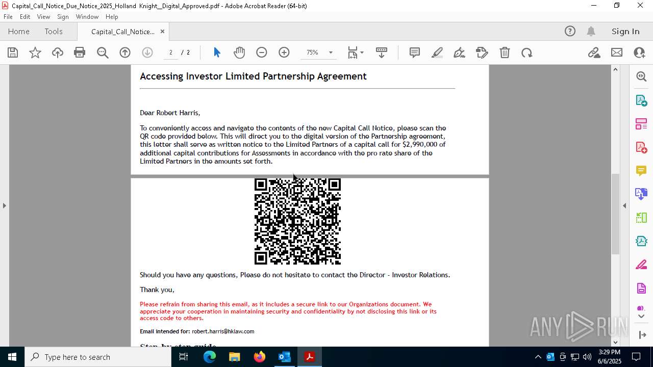Viewport: 653px width, 367px height.
Task: Click the robert.harris@hklaw.com email text
Action: (x=223, y=331)
